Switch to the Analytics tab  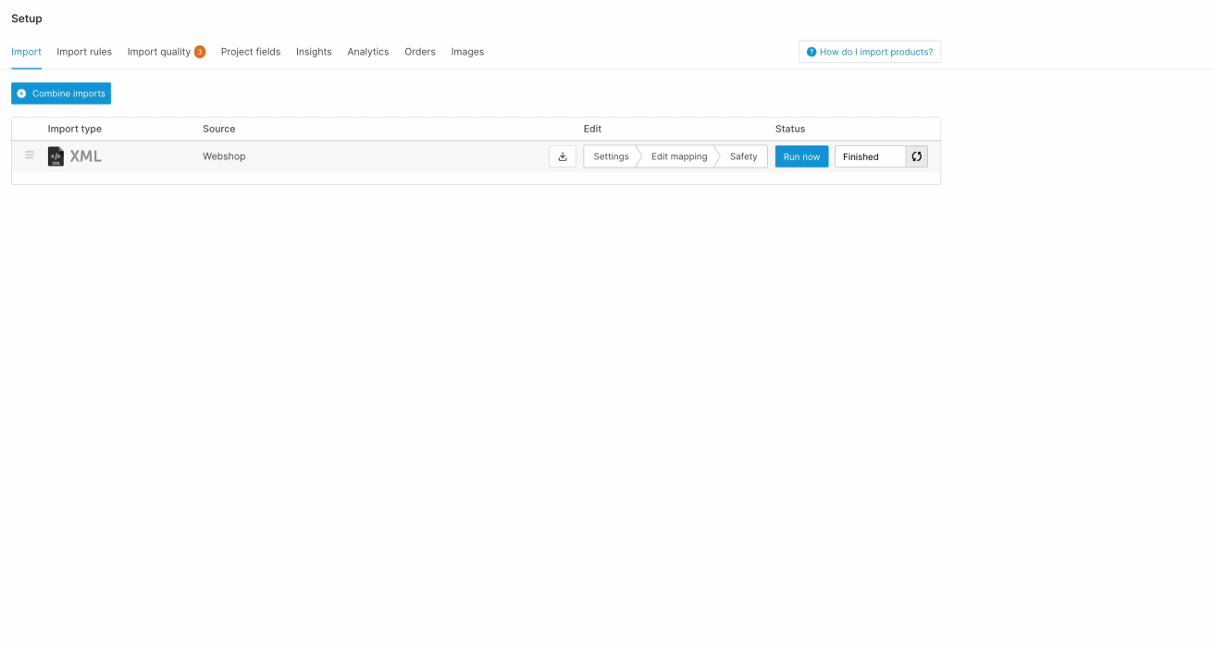click(368, 52)
